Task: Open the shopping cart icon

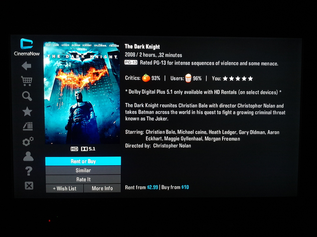Action: (x=27, y=81)
